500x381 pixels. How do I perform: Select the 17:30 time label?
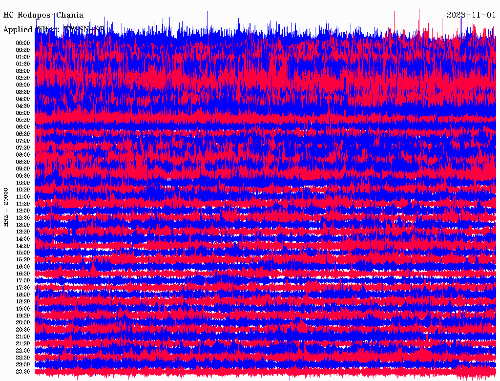click(x=22, y=288)
